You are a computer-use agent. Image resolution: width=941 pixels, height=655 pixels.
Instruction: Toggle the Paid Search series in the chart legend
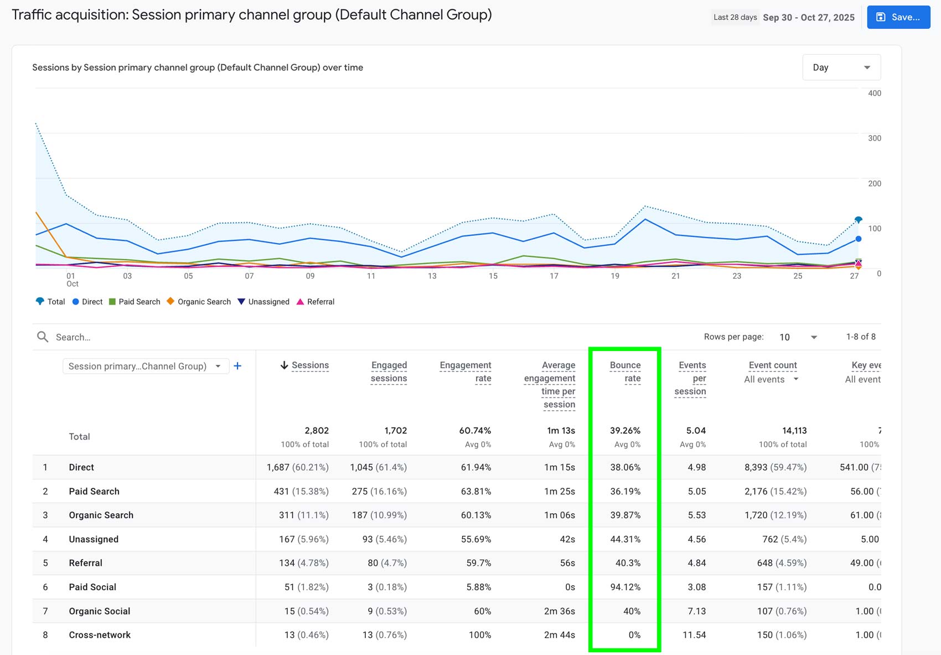(x=135, y=301)
